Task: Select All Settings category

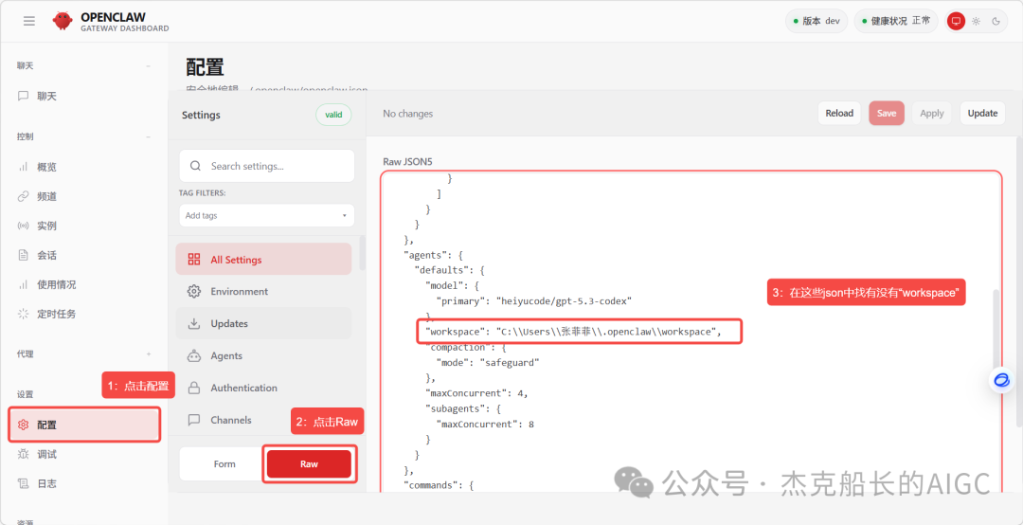Action: click(x=263, y=260)
